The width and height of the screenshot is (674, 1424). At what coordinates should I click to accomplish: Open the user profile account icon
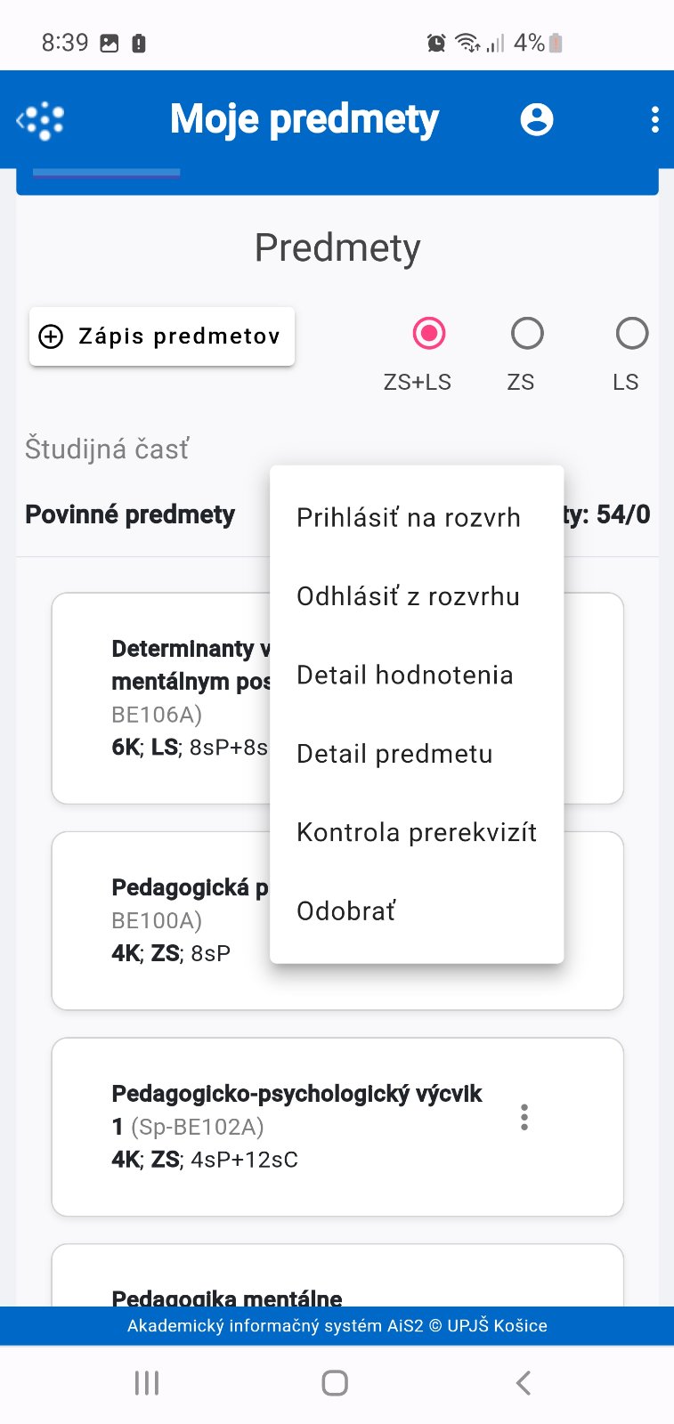536,119
